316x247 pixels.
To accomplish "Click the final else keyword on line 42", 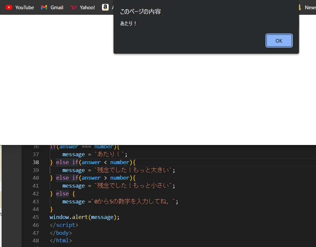I will (x=63, y=194).
